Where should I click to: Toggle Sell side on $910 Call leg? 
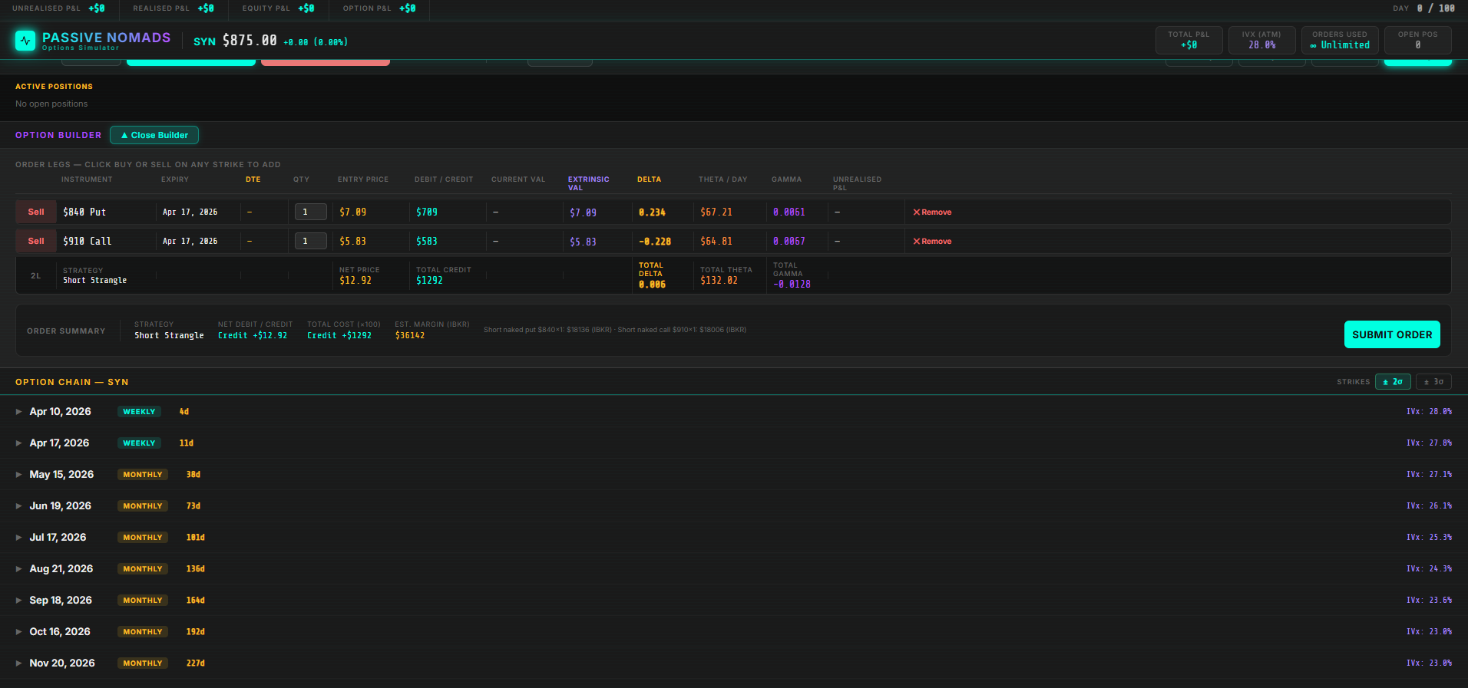(x=36, y=242)
